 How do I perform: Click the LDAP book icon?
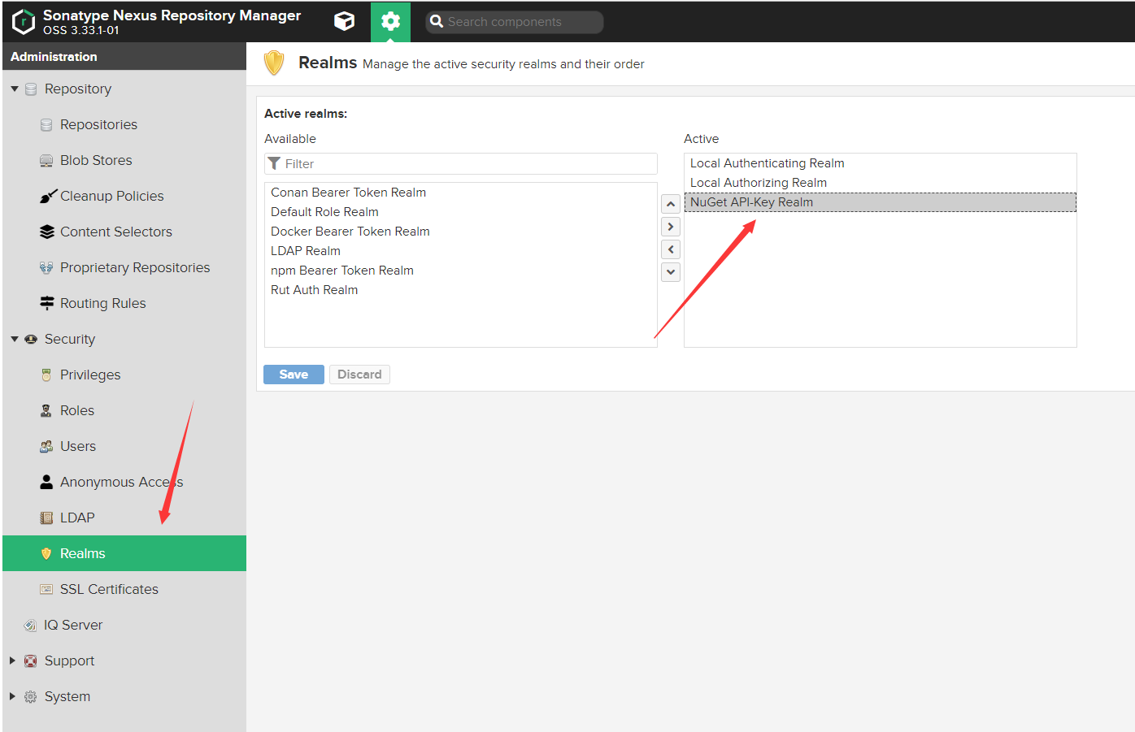click(46, 518)
